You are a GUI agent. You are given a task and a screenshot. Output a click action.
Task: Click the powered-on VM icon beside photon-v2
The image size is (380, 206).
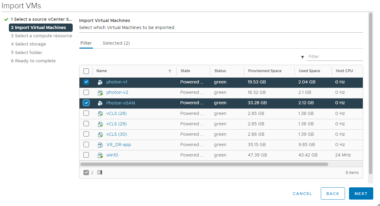click(100, 93)
